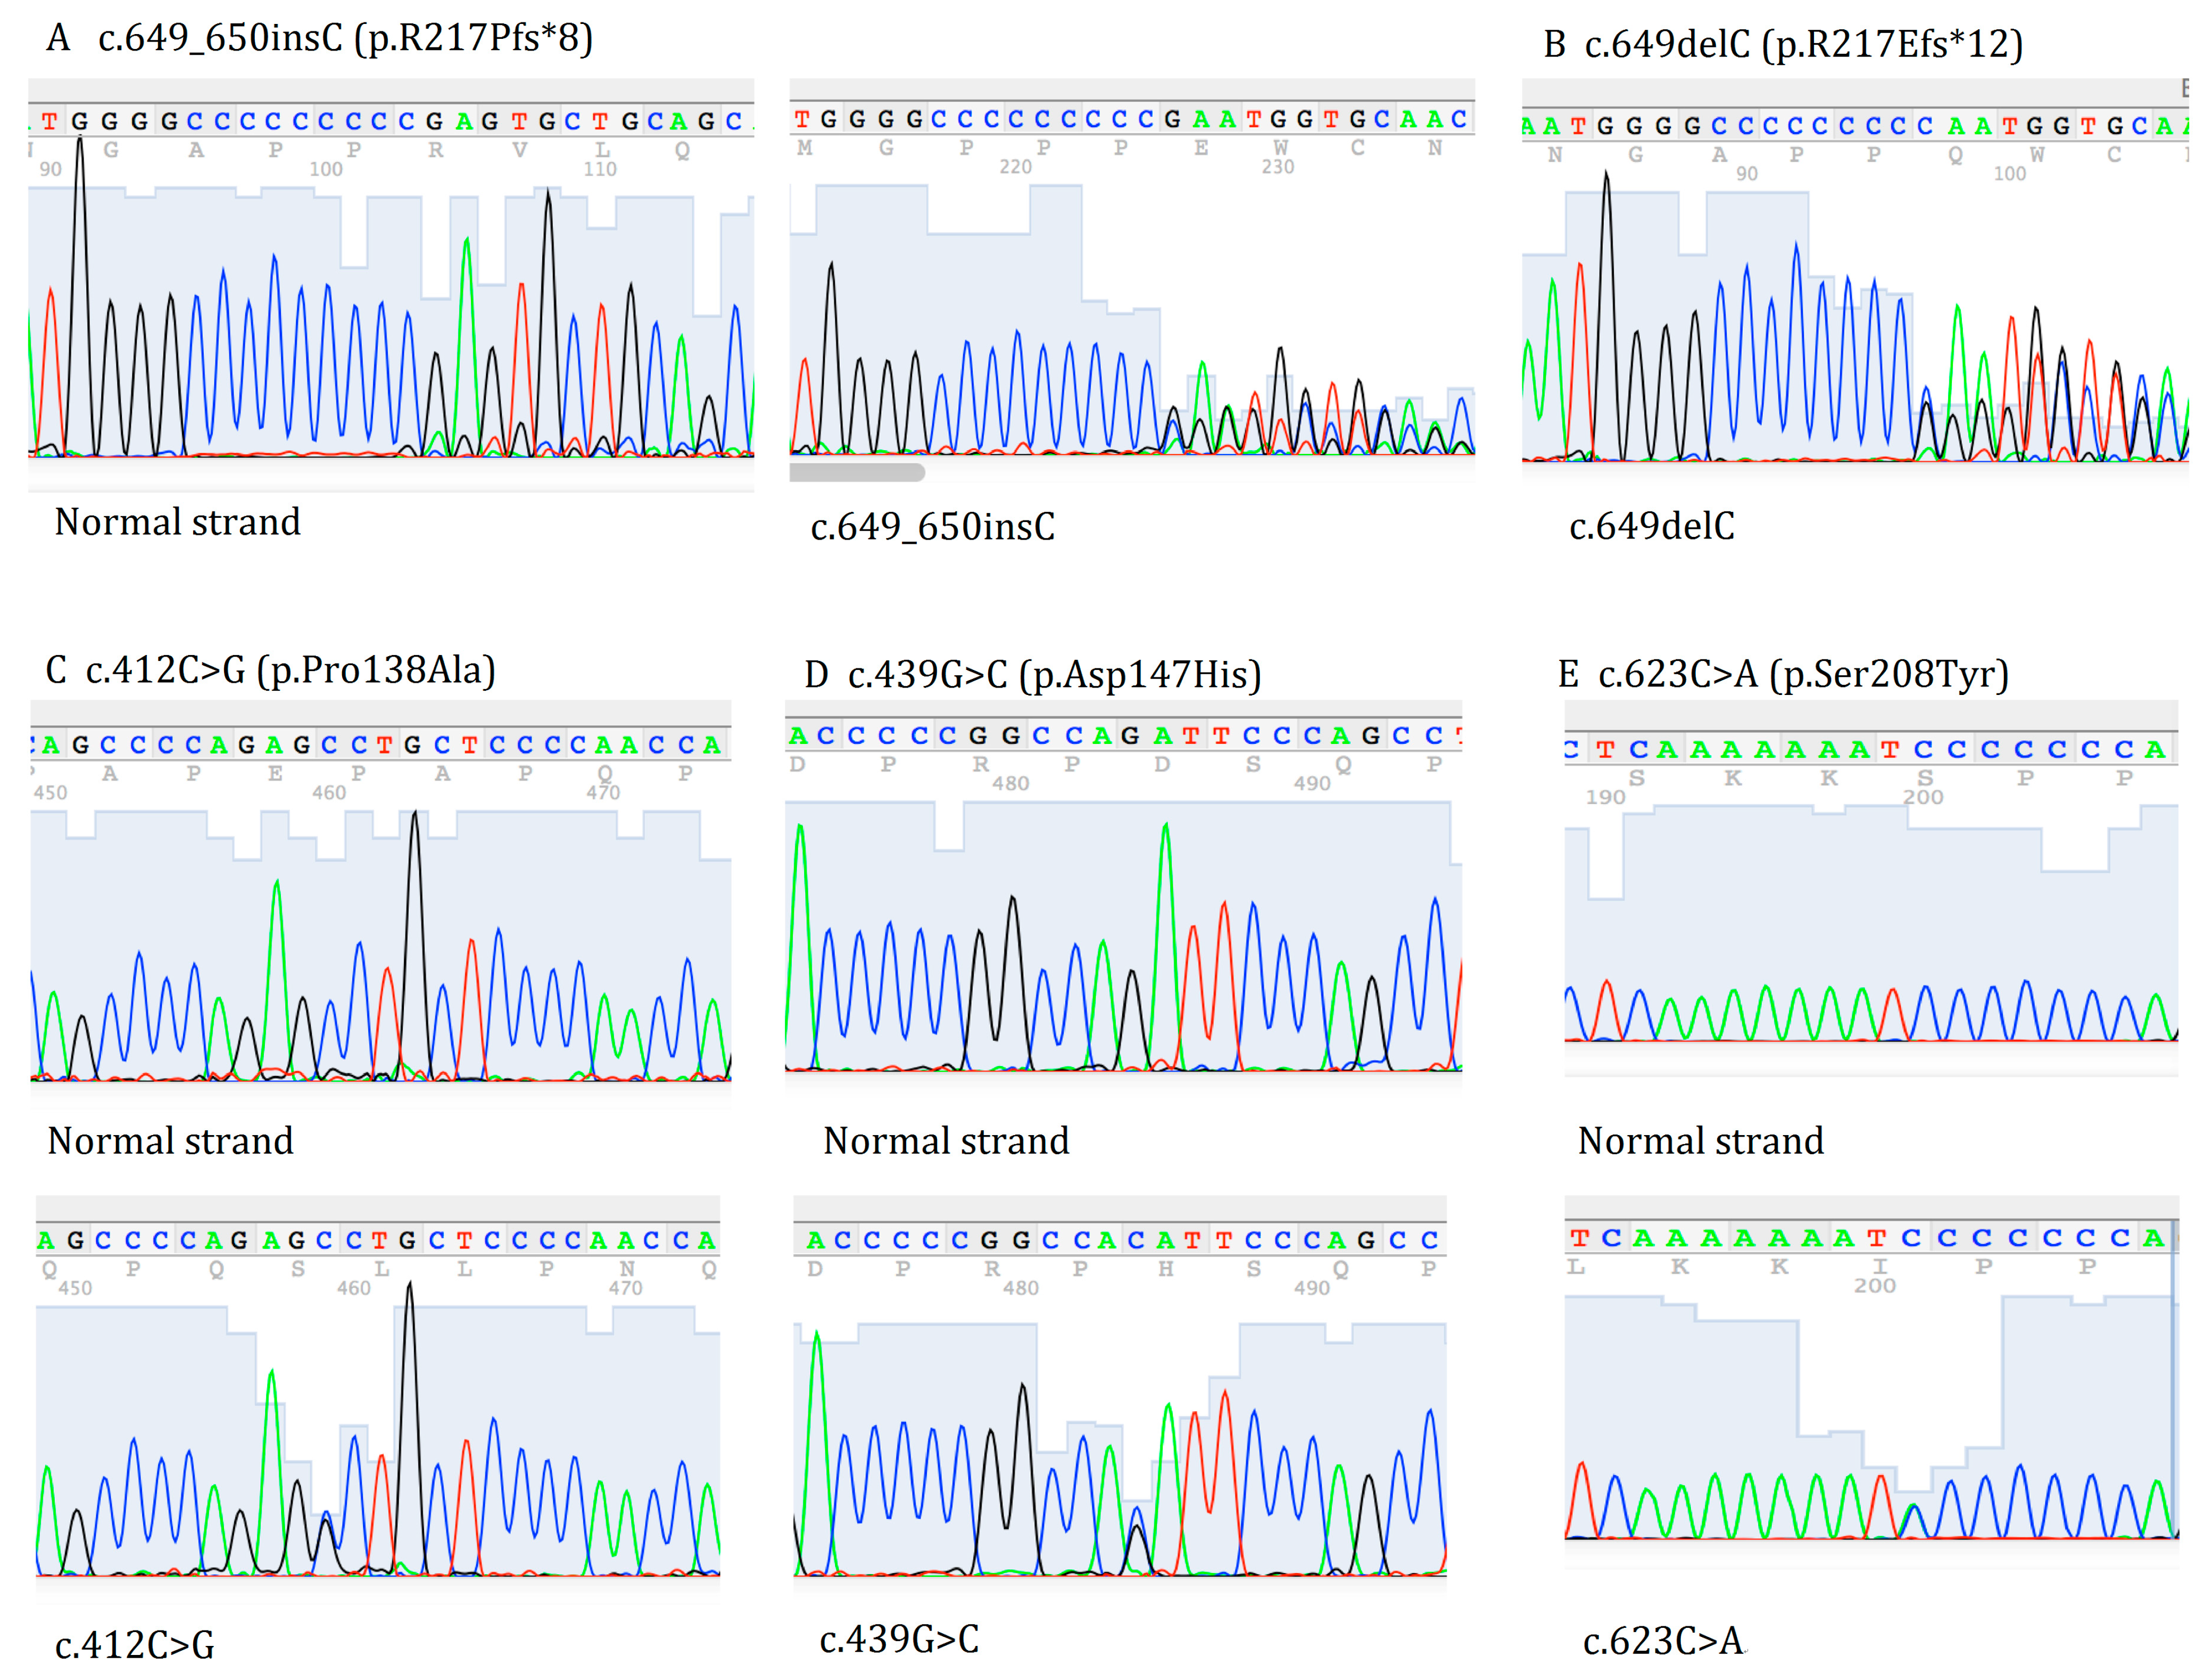Image resolution: width=2212 pixels, height=1672 pixels.
Task: Click the 'c.649_650insC' caption below the middle chromatogram
Action: pos(932,527)
